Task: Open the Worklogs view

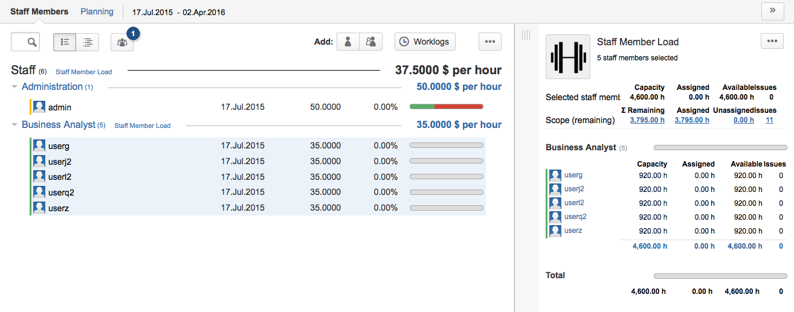Action: pos(425,42)
